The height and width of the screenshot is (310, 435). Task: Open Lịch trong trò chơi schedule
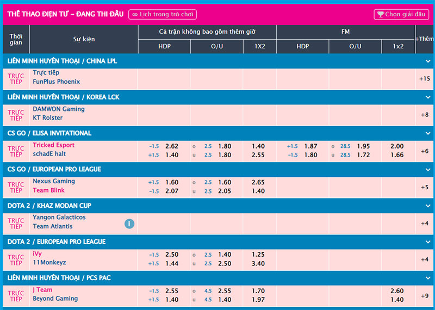pyautogui.click(x=163, y=15)
